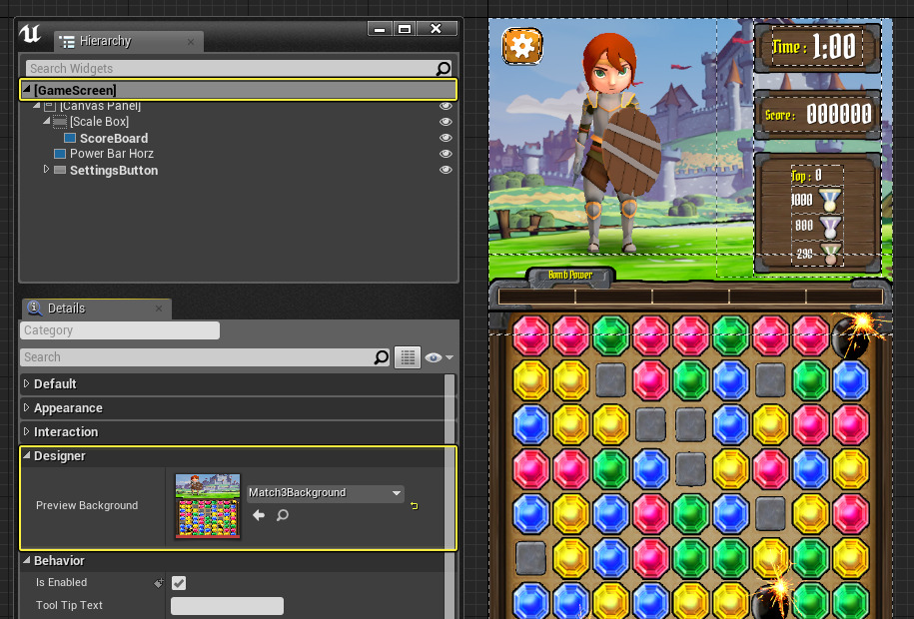Expand the Interaction category

click(26, 431)
